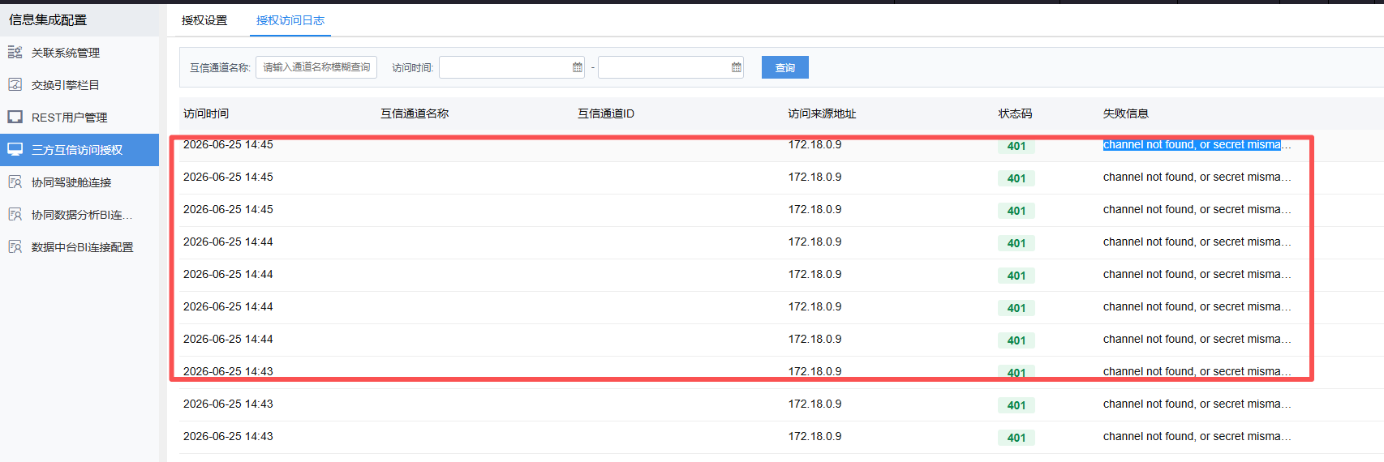Click the 数据中台BI连接配置 sidebar icon
Image resolution: width=1384 pixels, height=462 pixels.
(15, 247)
